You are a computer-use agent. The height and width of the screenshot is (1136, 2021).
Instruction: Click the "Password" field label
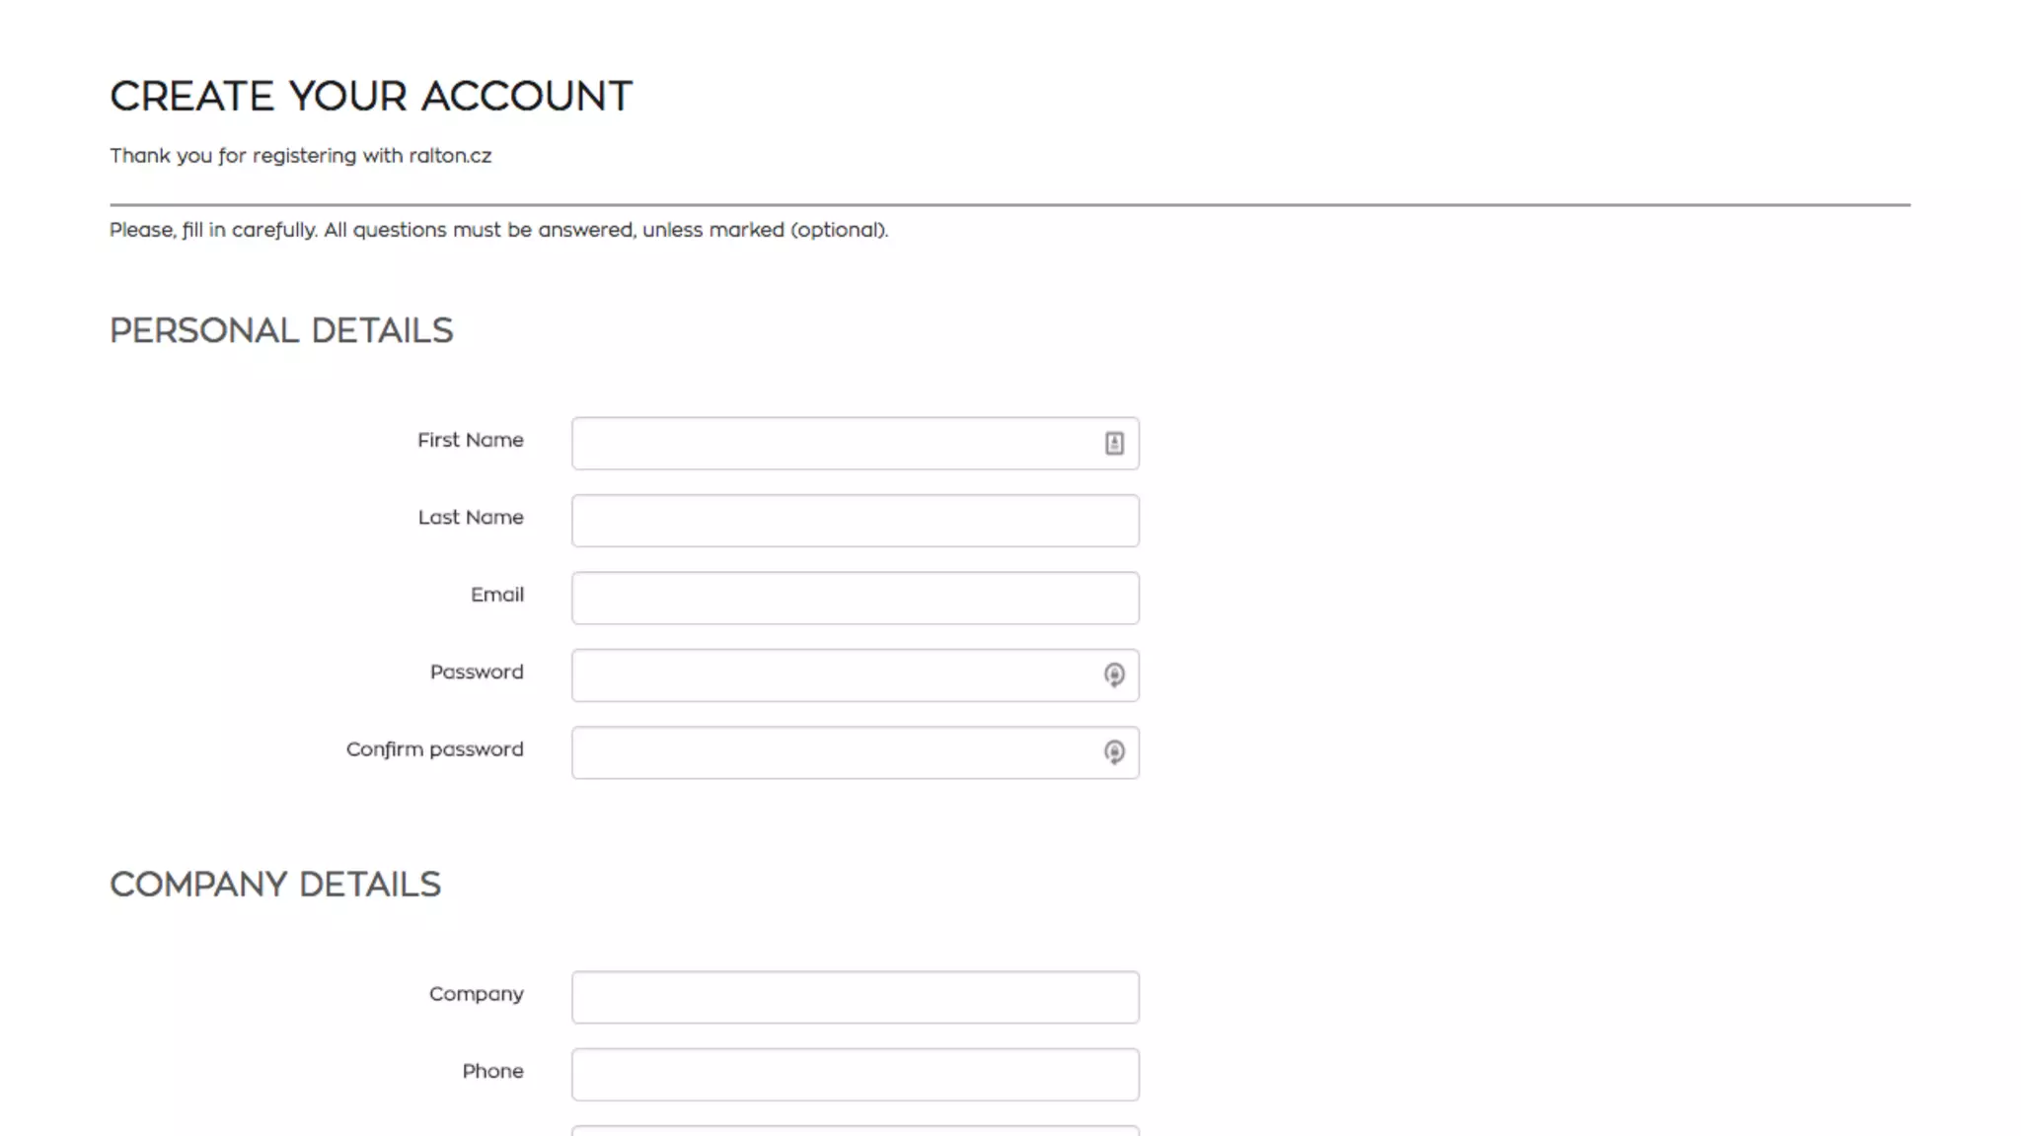pos(477,672)
